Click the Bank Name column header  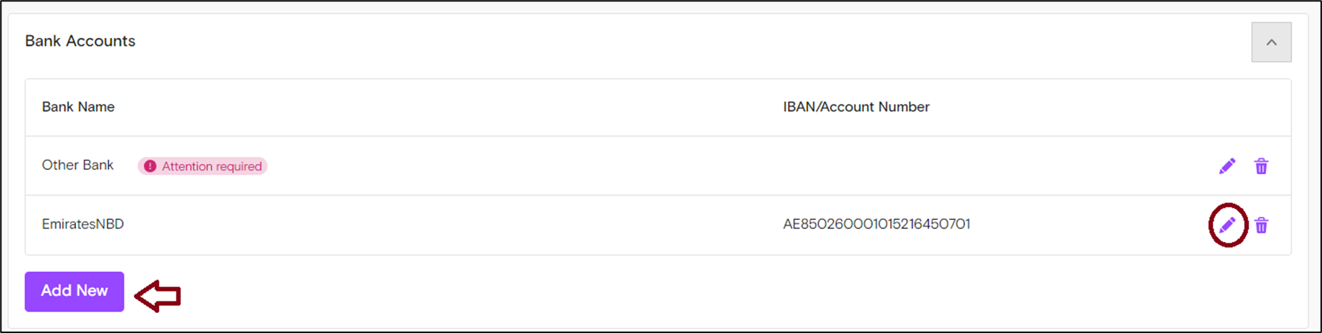pyautogui.click(x=78, y=107)
